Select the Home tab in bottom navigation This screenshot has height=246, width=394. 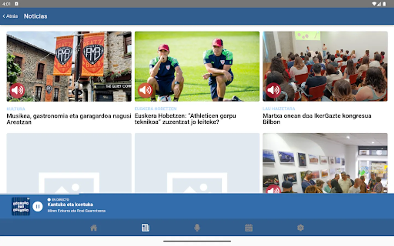coord(94,227)
